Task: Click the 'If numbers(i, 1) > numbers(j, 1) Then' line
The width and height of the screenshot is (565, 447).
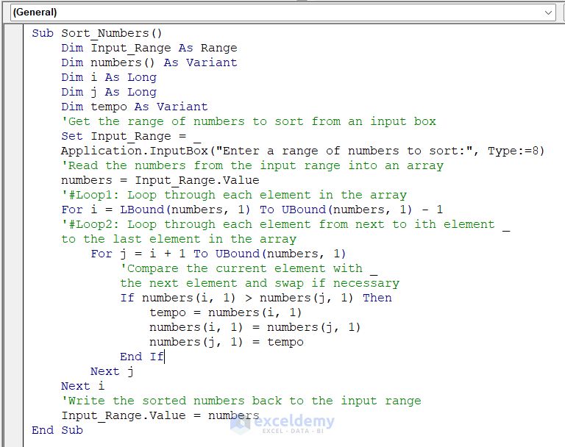Action: point(256,298)
